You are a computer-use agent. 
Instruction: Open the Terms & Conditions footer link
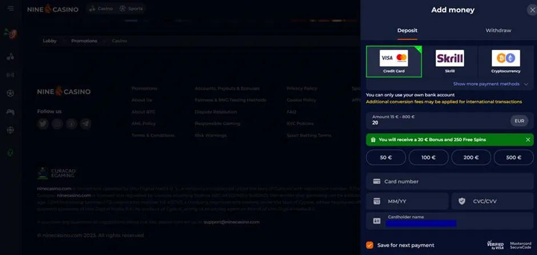pyautogui.click(x=153, y=135)
